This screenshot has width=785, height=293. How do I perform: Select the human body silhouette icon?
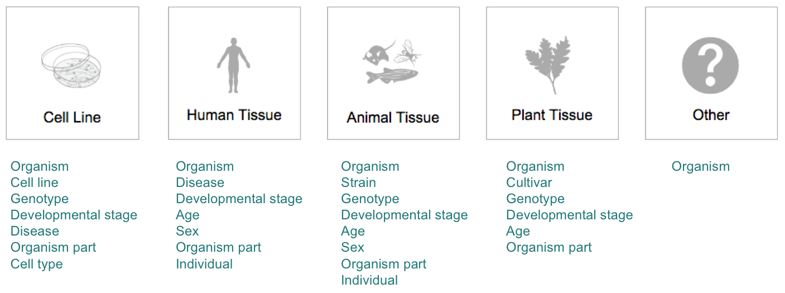tap(234, 65)
